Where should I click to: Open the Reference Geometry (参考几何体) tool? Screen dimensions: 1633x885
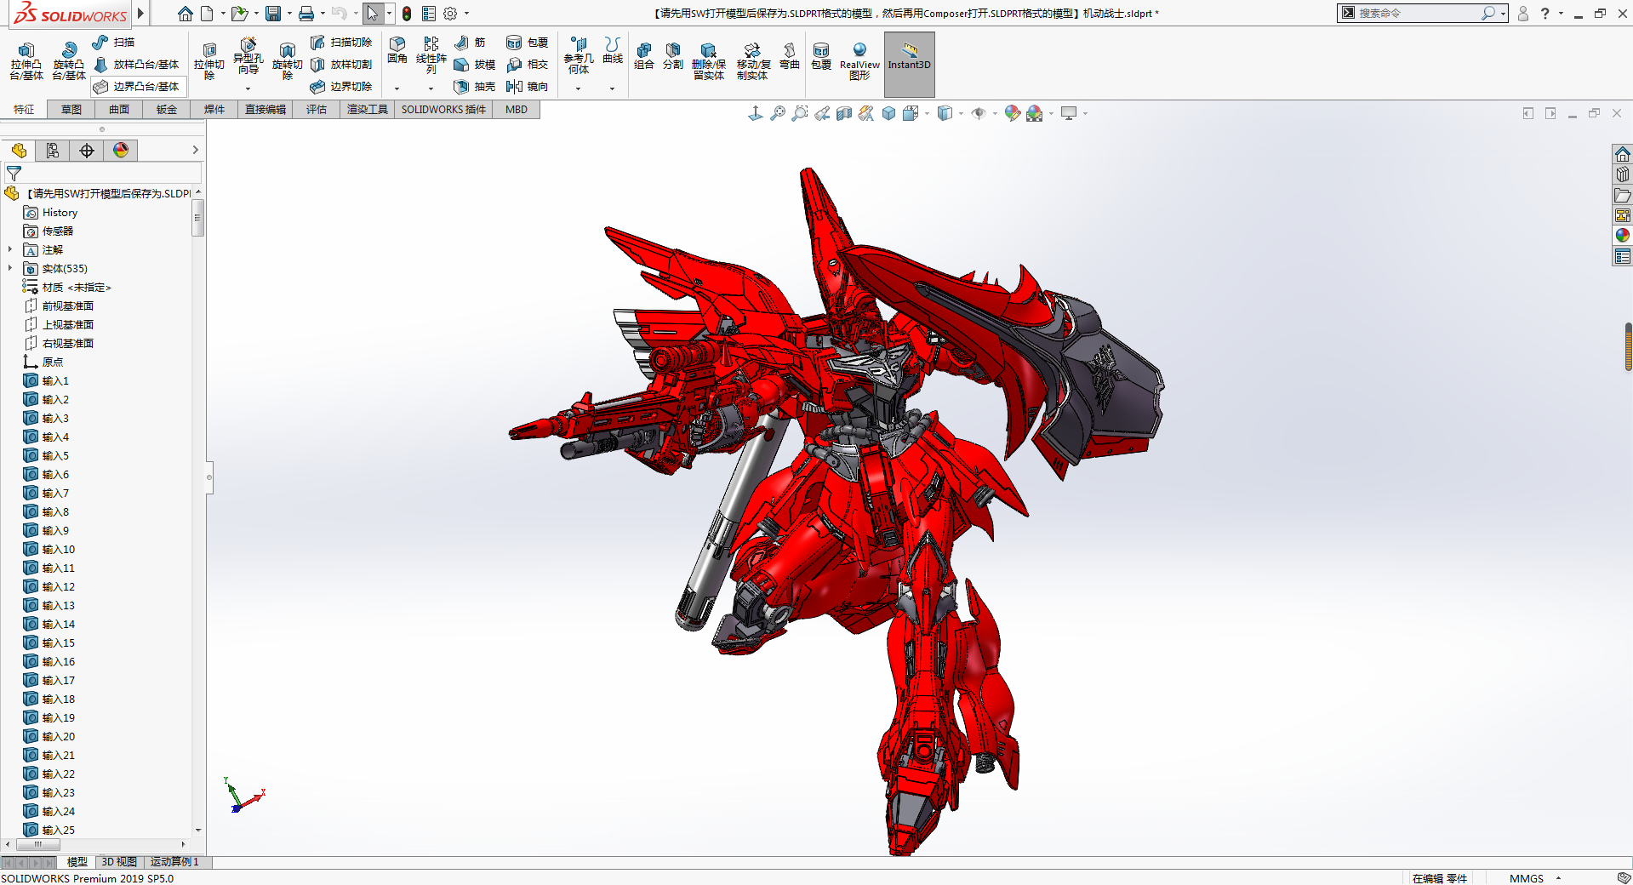pos(579,55)
